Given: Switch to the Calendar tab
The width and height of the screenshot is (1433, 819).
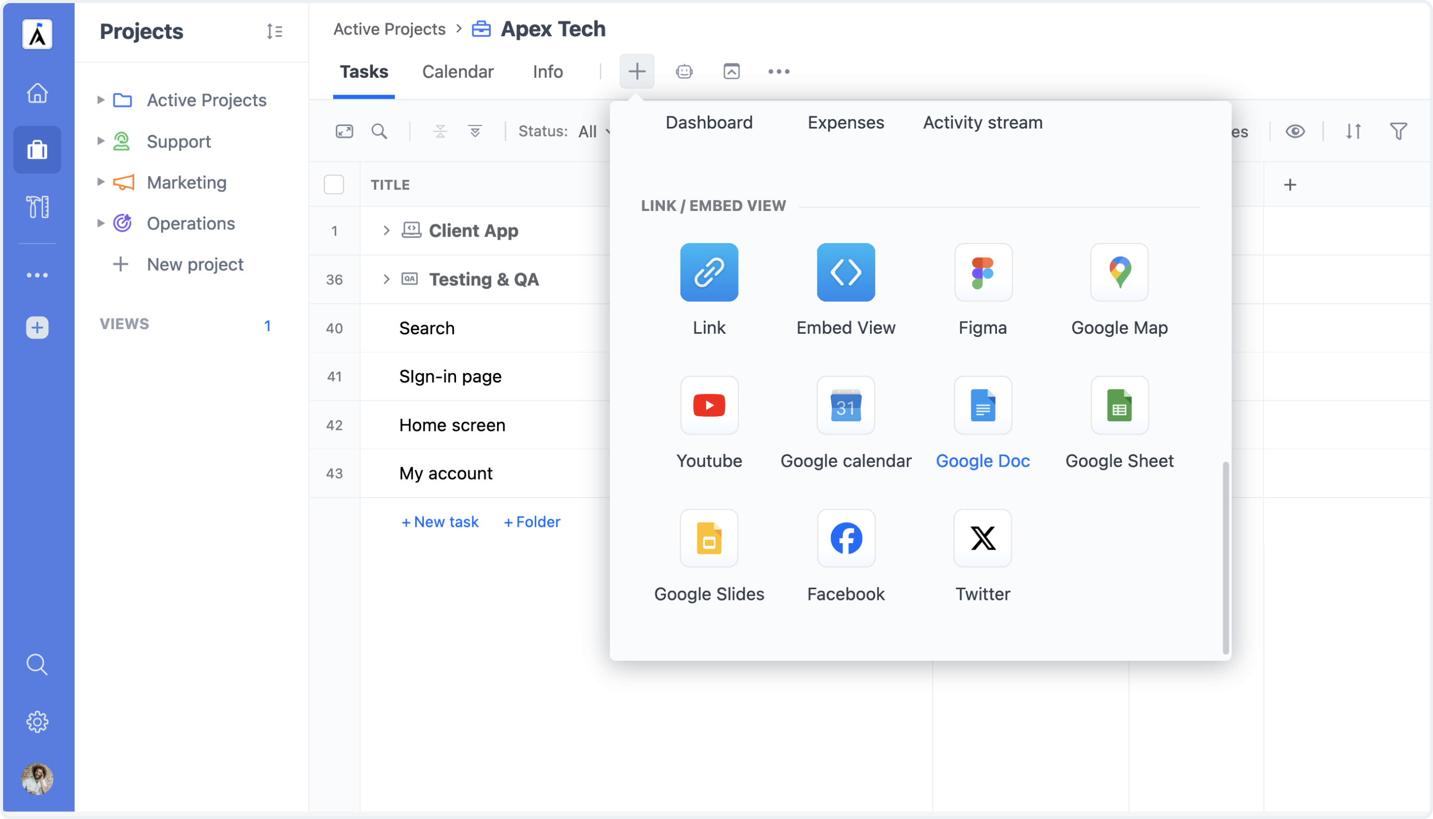Looking at the screenshot, I should tap(458, 72).
